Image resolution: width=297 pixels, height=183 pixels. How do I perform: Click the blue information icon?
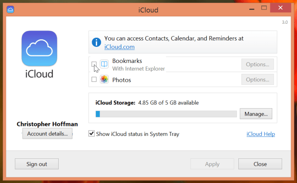click(96, 42)
